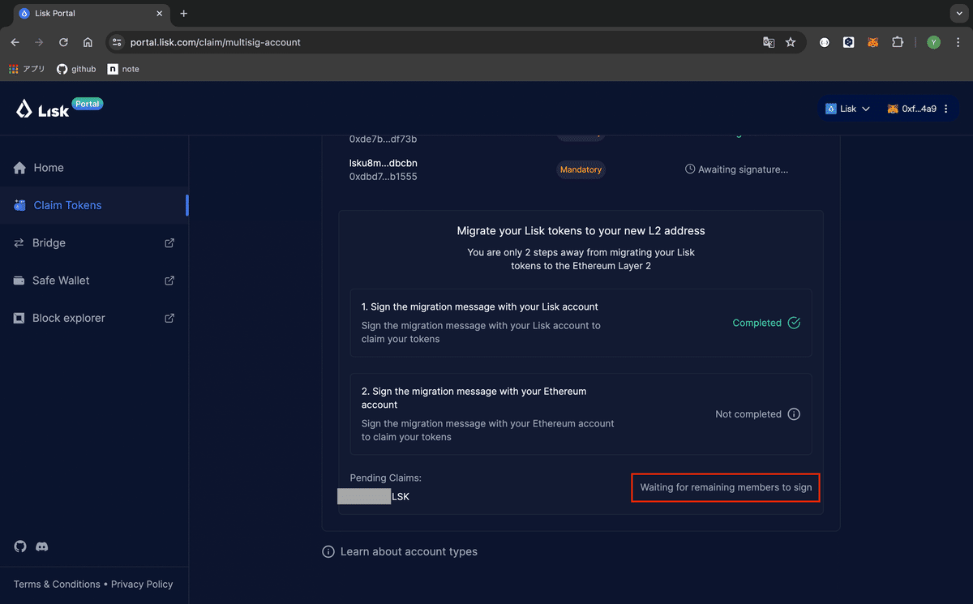The width and height of the screenshot is (973, 604).
Task: Reload the page with browser refresh button
Action: tap(63, 42)
